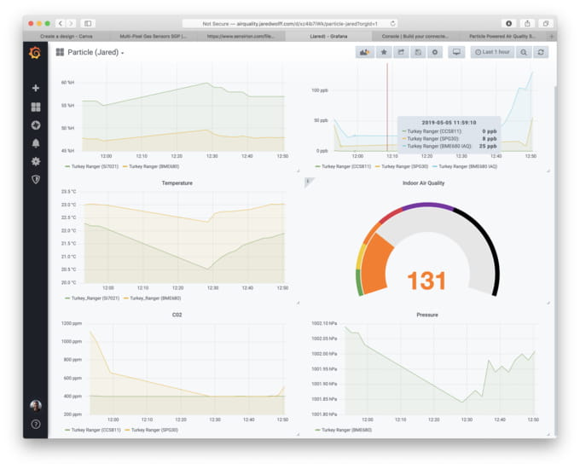Click the orange gauge arc segment

tap(376, 264)
